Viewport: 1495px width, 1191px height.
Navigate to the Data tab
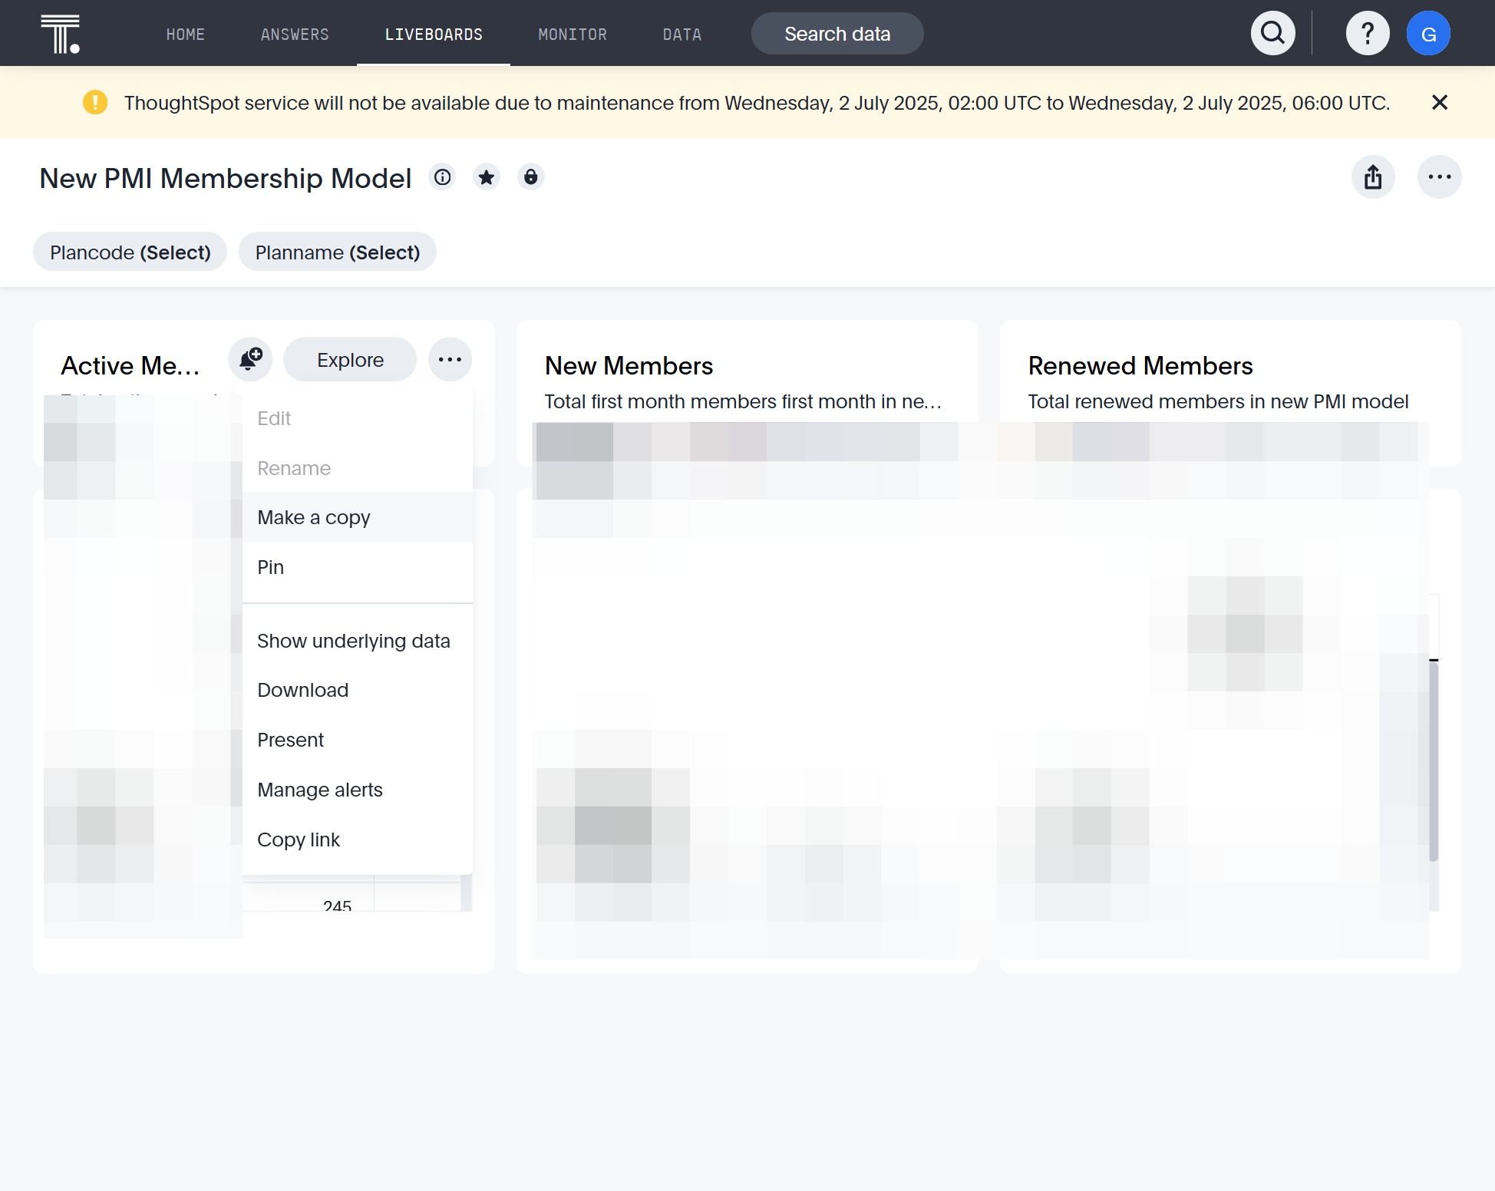(682, 35)
